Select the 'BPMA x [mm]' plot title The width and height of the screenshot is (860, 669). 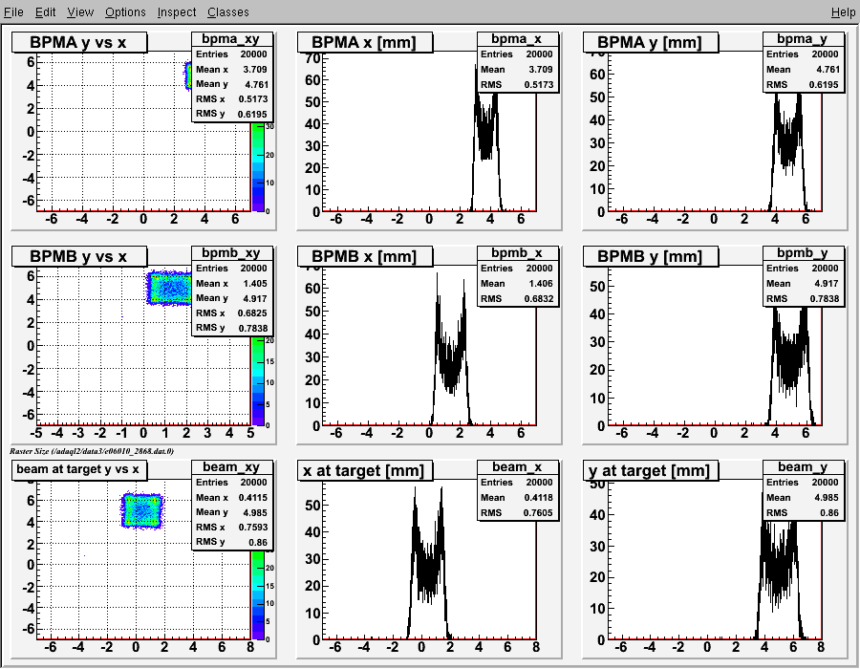click(x=365, y=42)
